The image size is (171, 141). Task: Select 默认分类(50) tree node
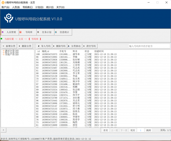point(11,53)
